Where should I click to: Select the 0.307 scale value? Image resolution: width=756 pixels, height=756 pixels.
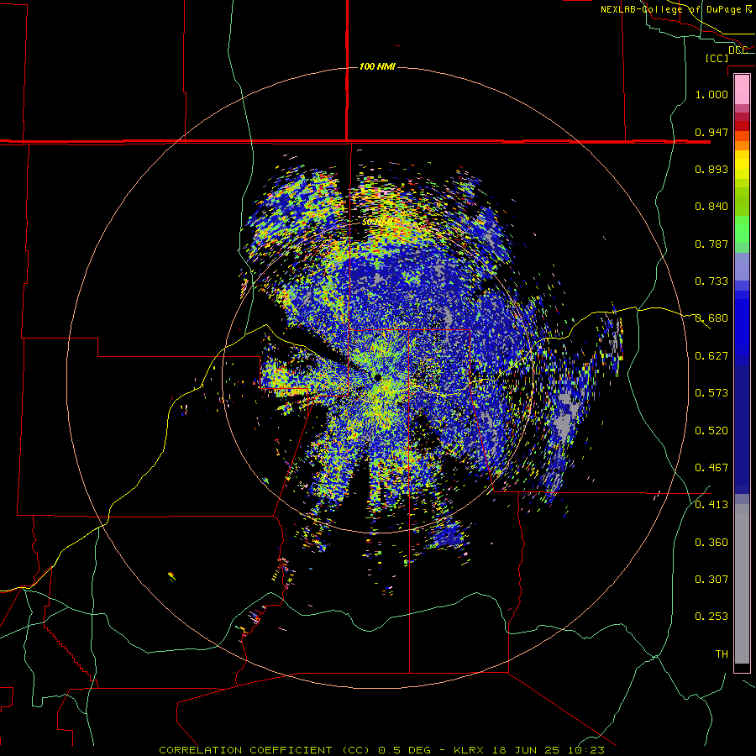pos(711,580)
